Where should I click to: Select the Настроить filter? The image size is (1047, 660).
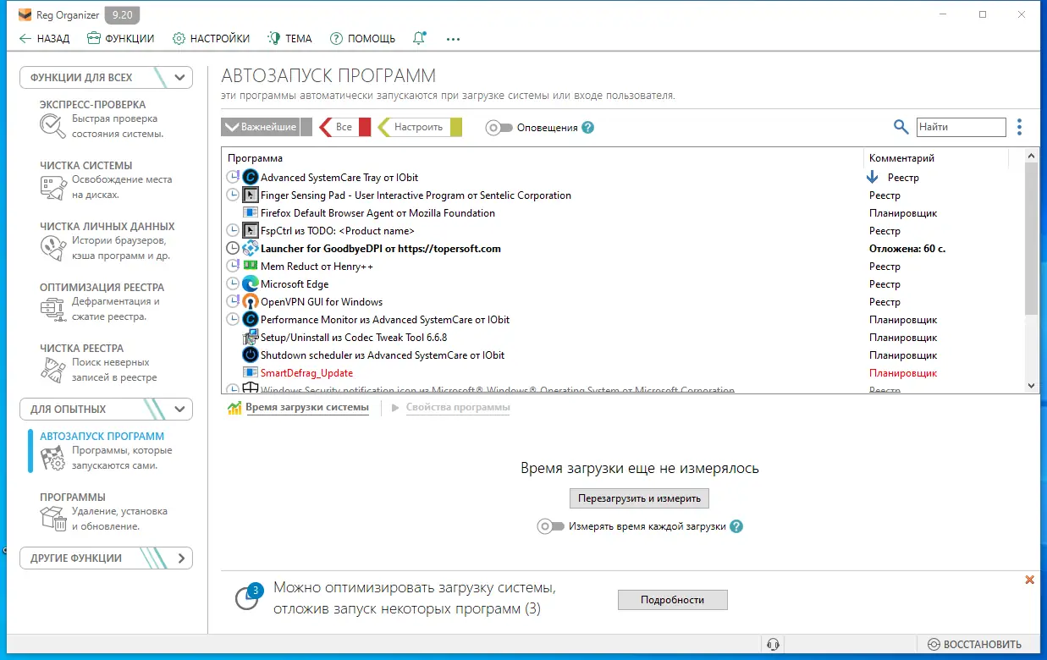click(414, 127)
